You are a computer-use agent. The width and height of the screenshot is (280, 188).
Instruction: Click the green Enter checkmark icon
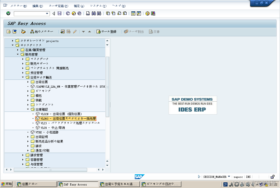point(8,13)
